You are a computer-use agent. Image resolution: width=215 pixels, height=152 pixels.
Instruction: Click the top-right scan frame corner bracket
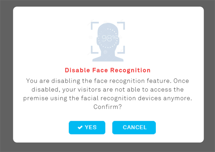tap(121, 26)
